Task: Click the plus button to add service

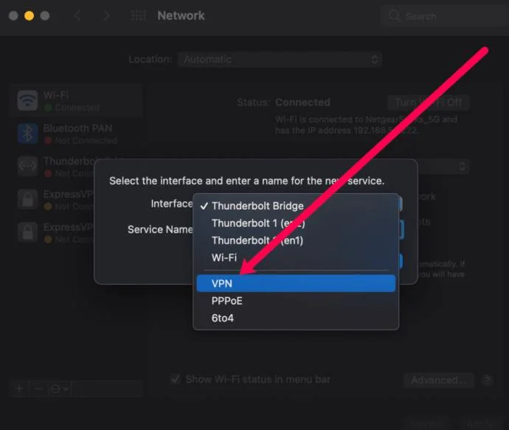Action: [20, 388]
